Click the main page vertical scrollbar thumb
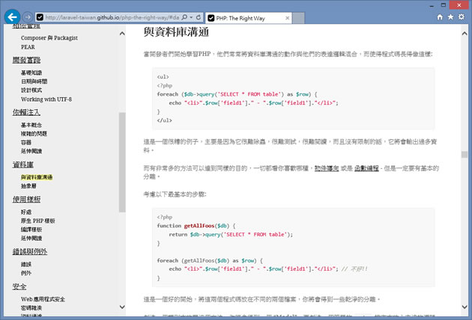Viewport: 472px width, 320px height. pyautogui.click(x=465, y=155)
